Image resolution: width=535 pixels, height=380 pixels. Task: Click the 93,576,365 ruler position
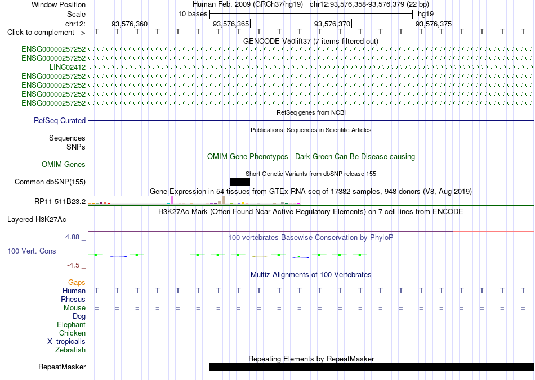pos(231,24)
